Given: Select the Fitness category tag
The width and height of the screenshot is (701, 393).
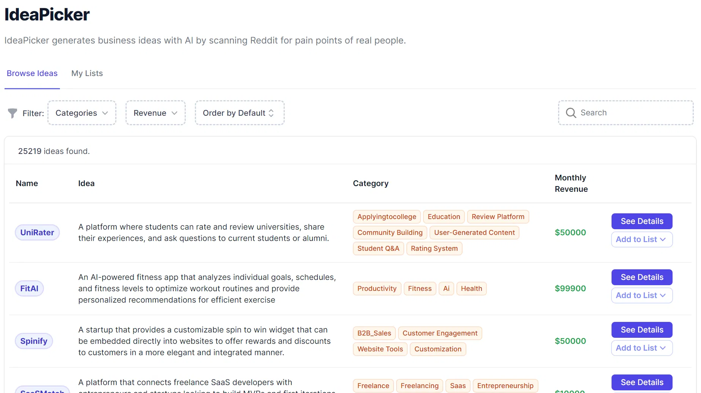Looking at the screenshot, I should (420, 289).
